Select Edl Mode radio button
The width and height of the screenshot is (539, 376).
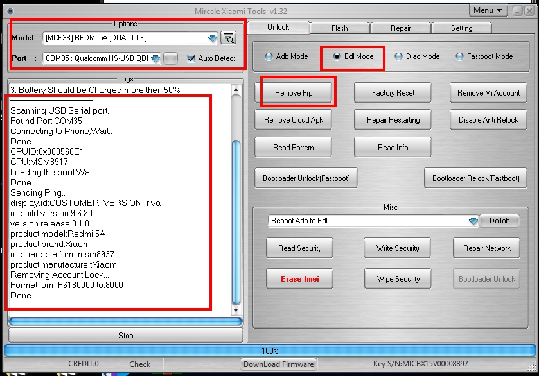pos(337,56)
